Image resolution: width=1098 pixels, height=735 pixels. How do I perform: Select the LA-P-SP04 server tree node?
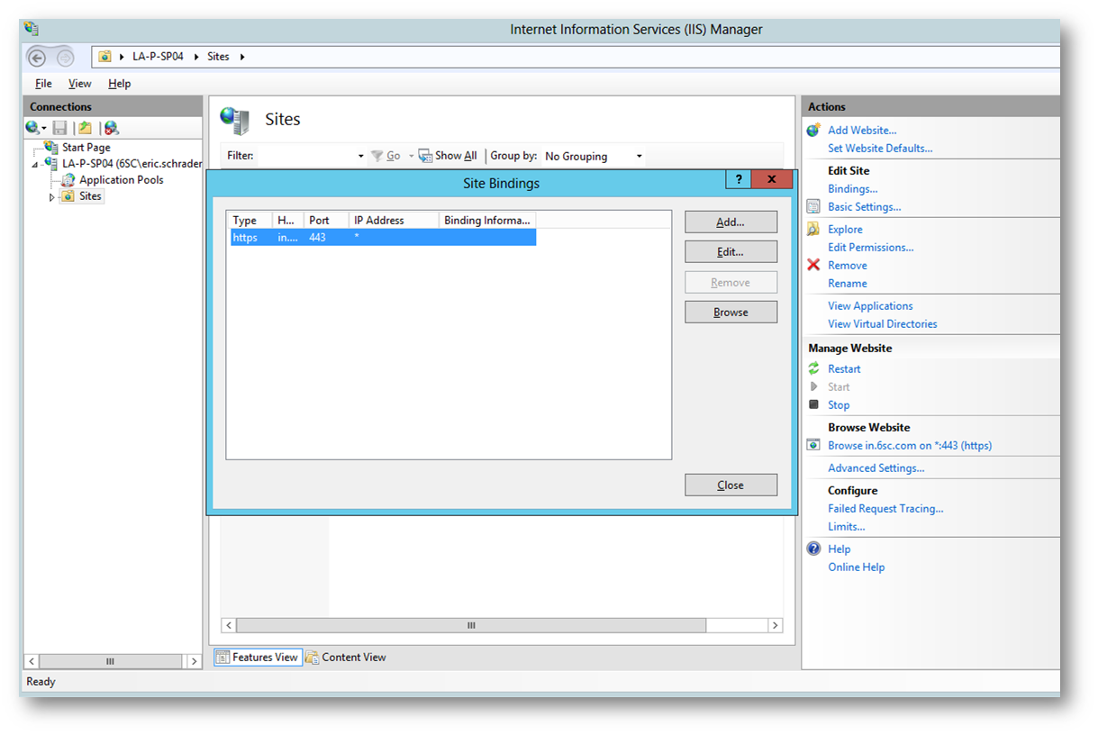coord(132,164)
